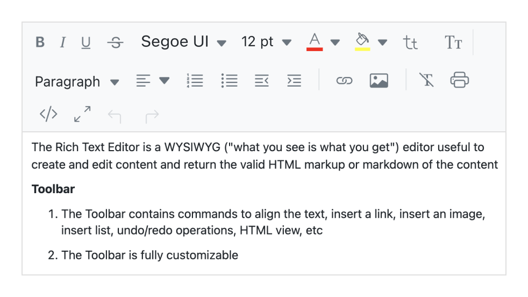The height and width of the screenshot is (297, 528).
Task: Open font color picker arrow
Action: pyautogui.click(x=335, y=42)
